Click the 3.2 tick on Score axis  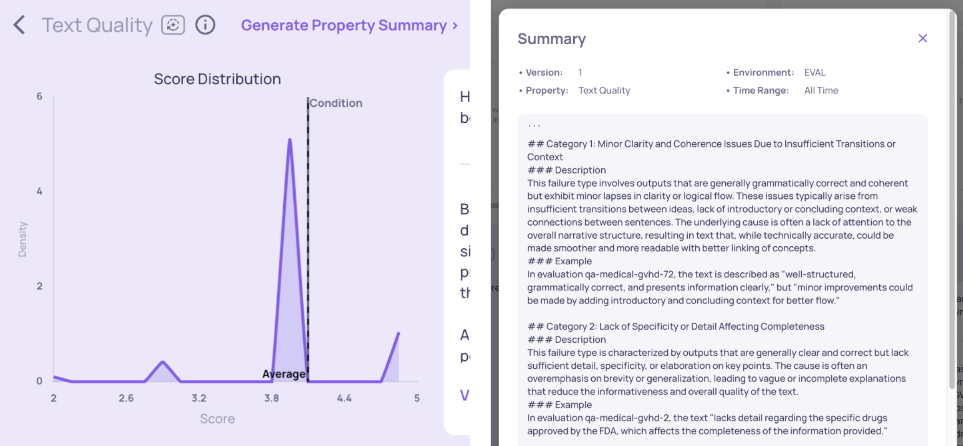[199, 399]
